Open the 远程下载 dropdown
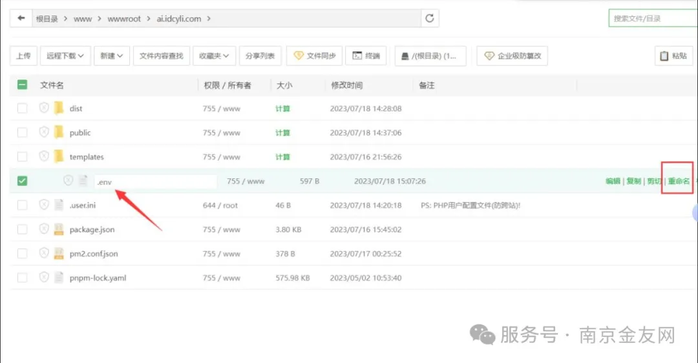 65,56
